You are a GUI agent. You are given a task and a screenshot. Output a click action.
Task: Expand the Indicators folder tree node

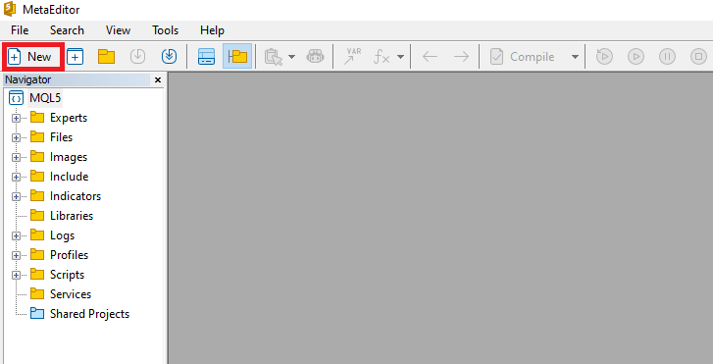click(x=16, y=196)
